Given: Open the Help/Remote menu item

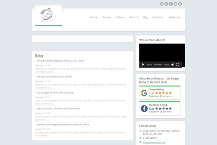Looking at the screenshot, I should 174,17.
